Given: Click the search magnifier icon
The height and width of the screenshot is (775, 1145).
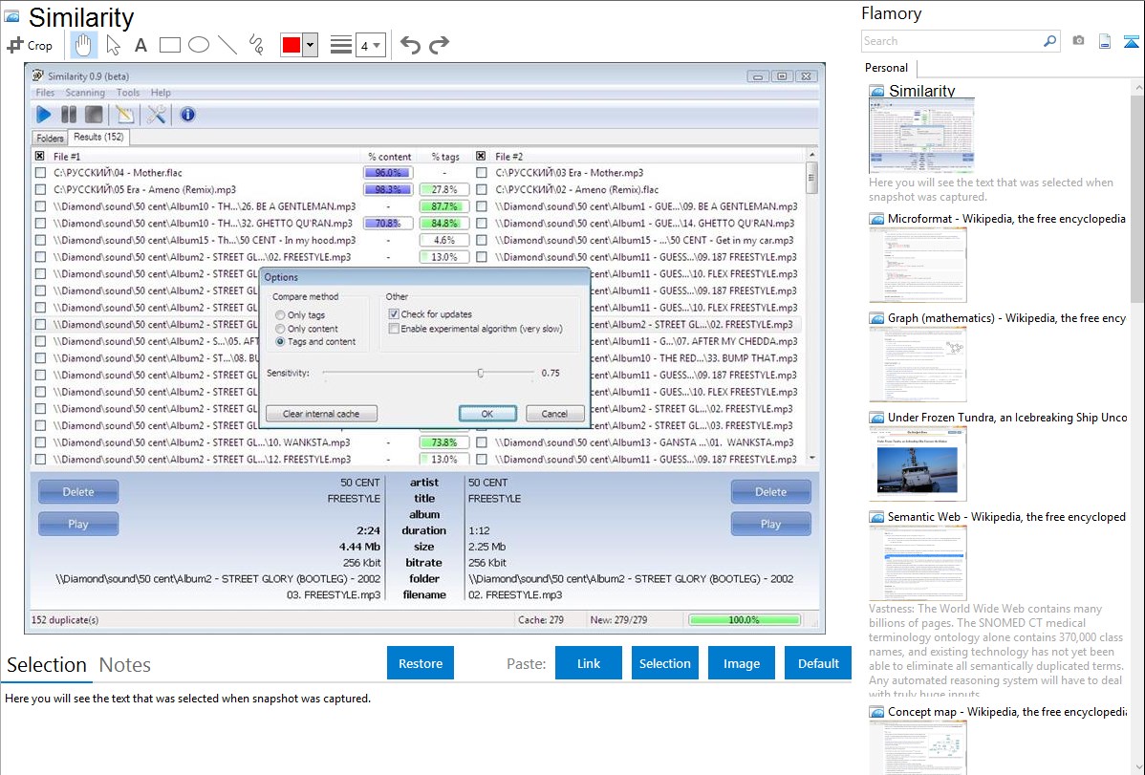Looking at the screenshot, I should [x=1049, y=41].
